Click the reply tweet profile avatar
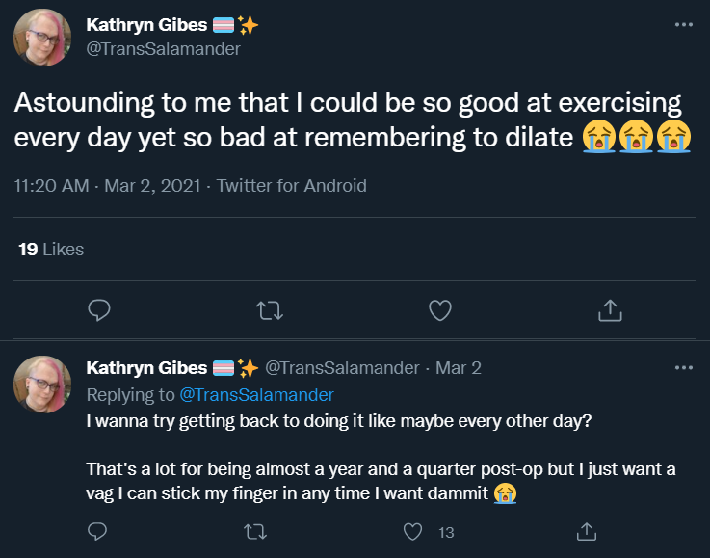 coord(42,385)
